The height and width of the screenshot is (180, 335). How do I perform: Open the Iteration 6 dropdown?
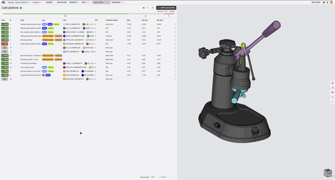(x=37, y=2)
